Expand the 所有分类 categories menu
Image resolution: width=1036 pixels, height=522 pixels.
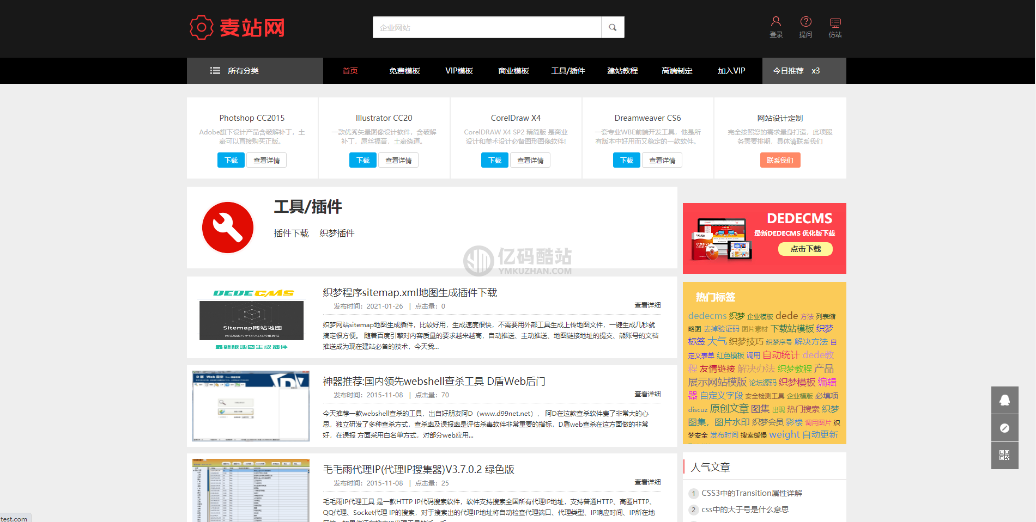pyautogui.click(x=255, y=71)
